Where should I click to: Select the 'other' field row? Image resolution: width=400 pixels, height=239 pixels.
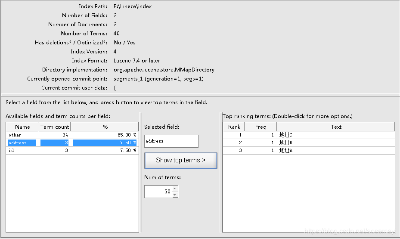coord(72,135)
